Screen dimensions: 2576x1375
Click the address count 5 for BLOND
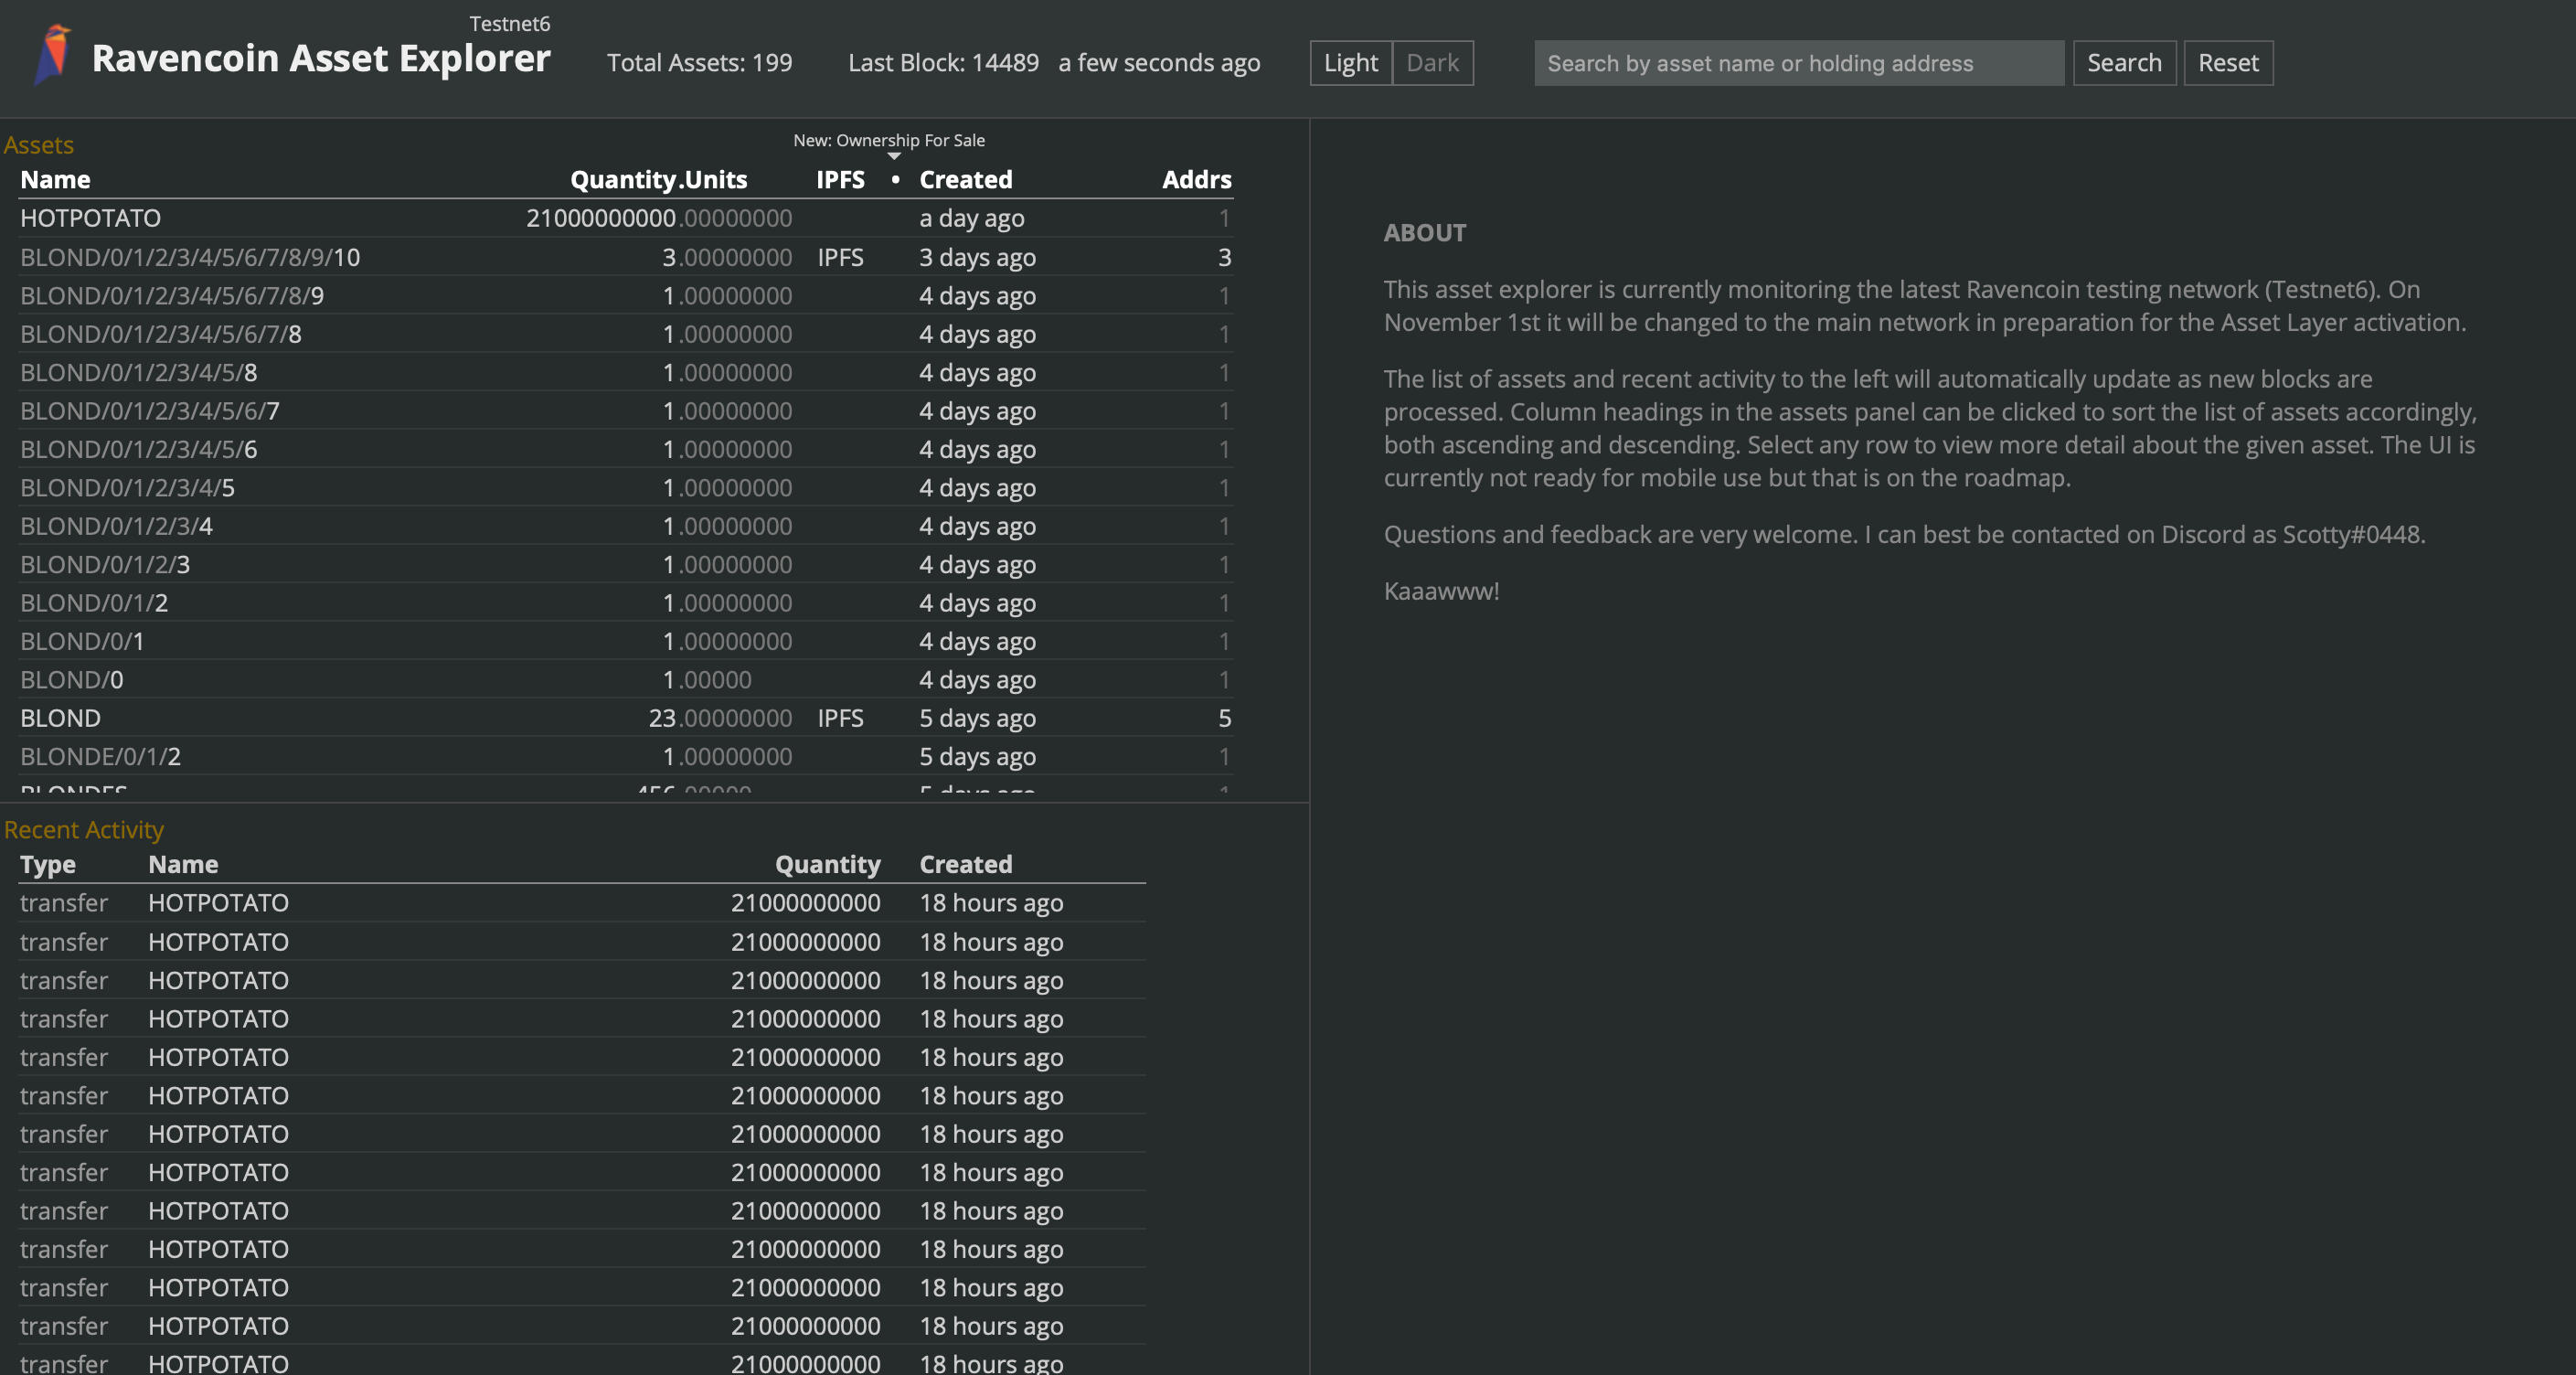point(1224,718)
